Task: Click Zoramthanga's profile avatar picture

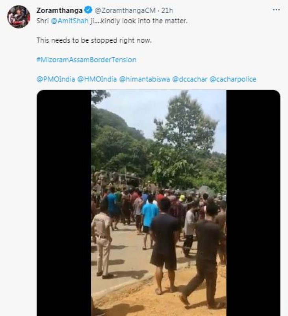Action: click(x=19, y=17)
